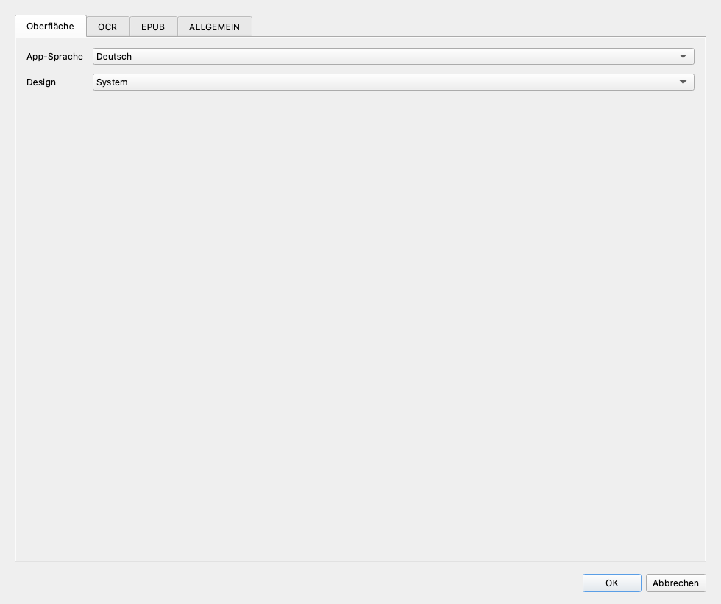Viewport: 721px width, 604px height.
Task: Open the OCR tab
Action: 107,27
